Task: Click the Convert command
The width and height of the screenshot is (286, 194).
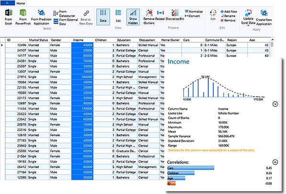Action: pyautogui.click(x=192, y=16)
